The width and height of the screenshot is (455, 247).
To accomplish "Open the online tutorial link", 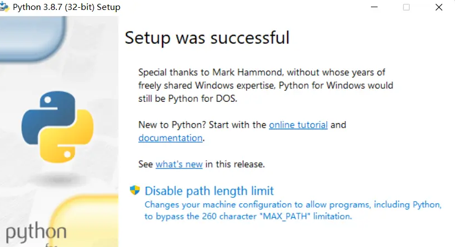I will click(299, 125).
